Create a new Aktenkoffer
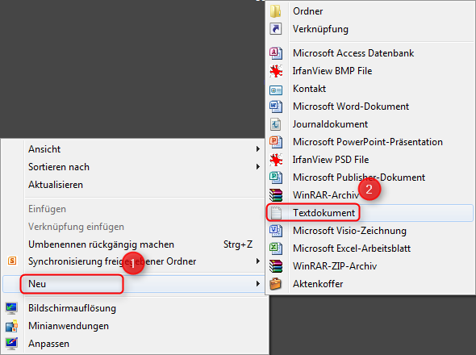The image size is (476, 355). click(370, 284)
